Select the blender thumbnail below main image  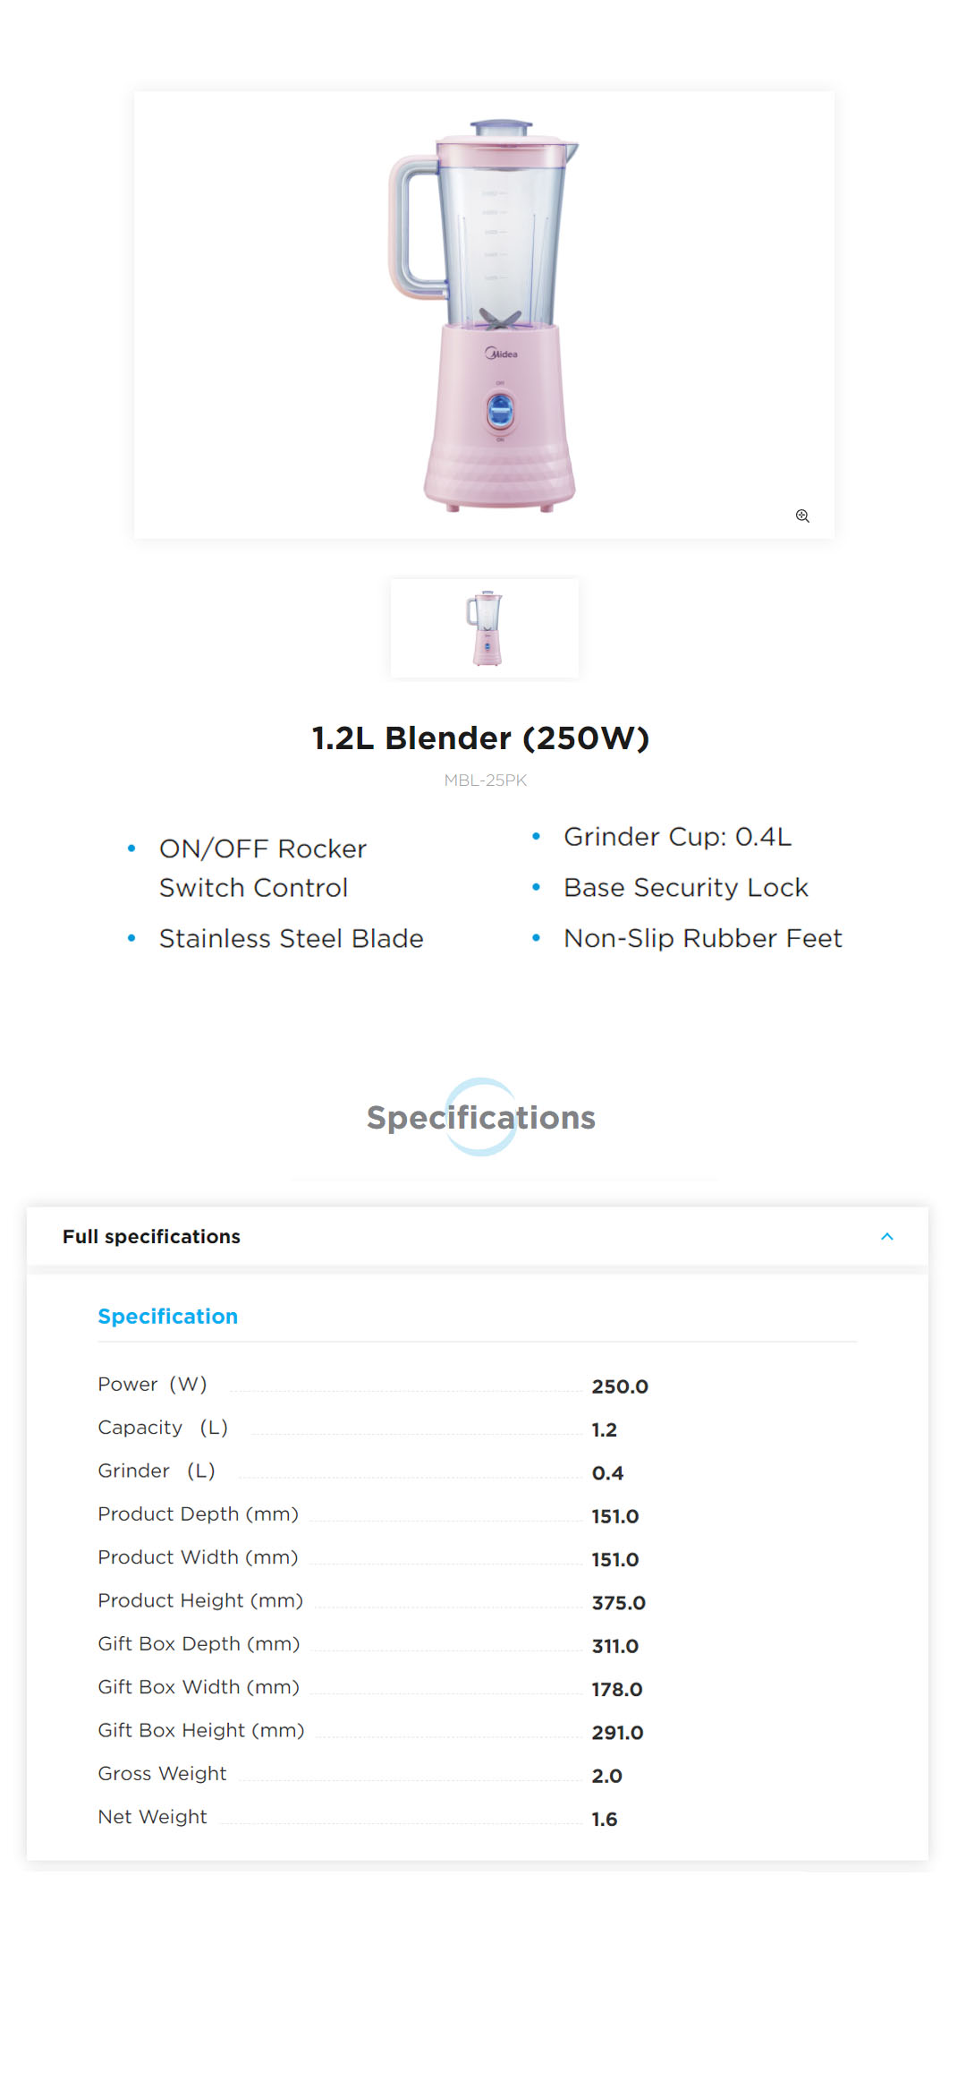coord(485,627)
